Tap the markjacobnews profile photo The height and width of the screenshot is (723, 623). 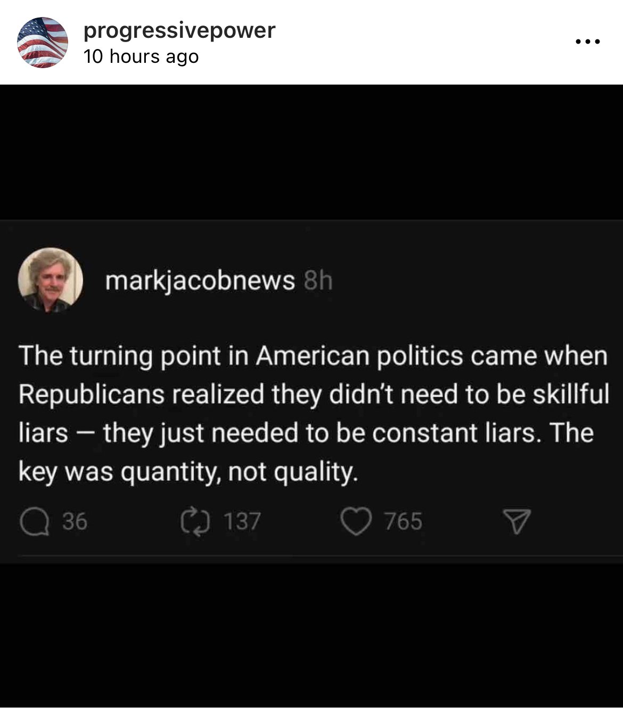point(51,280)
